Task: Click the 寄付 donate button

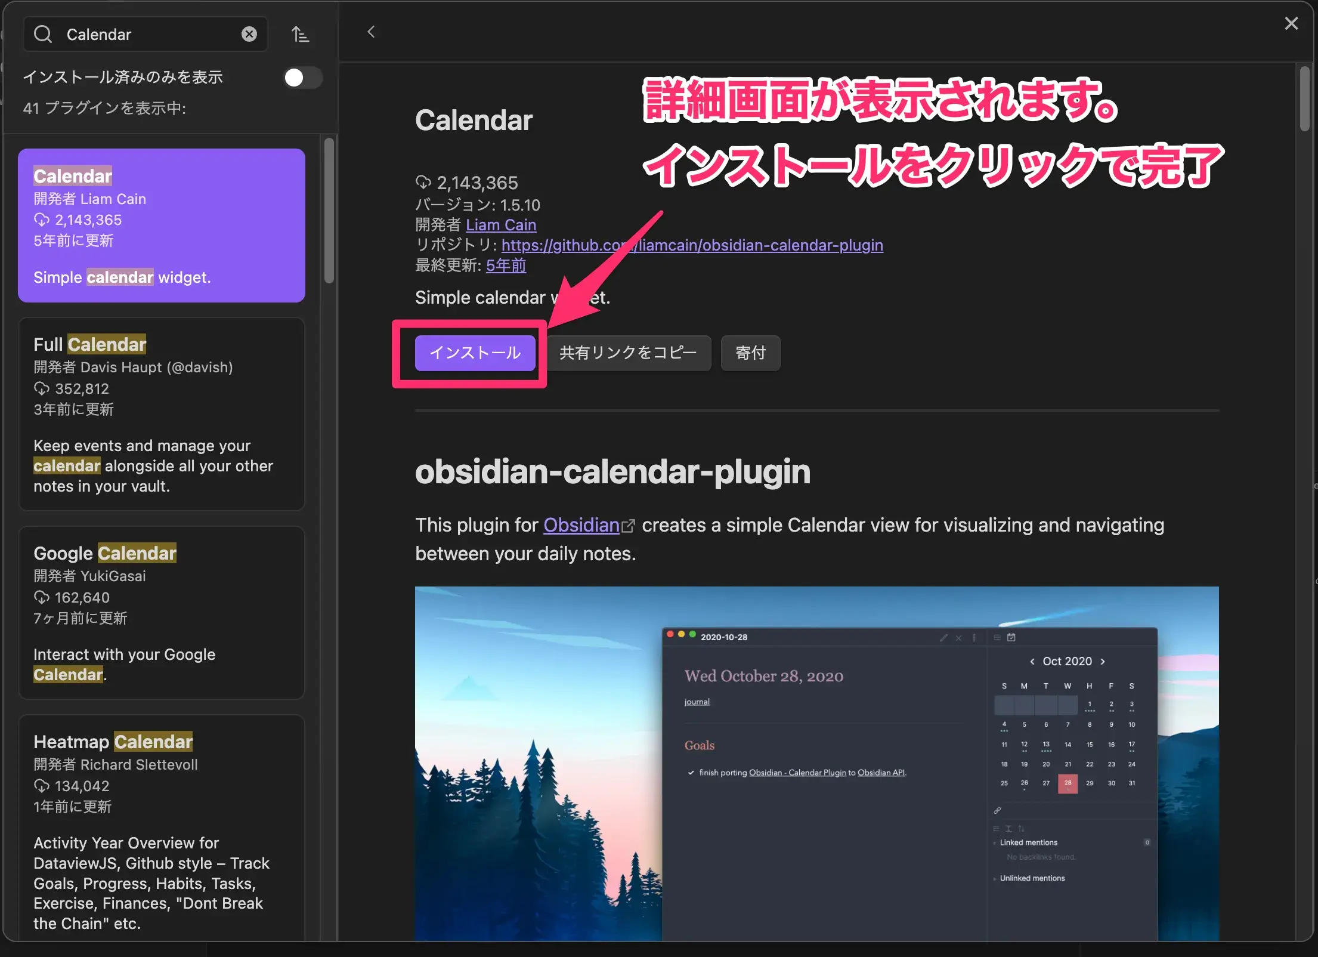Action: [x=750, y=353]
